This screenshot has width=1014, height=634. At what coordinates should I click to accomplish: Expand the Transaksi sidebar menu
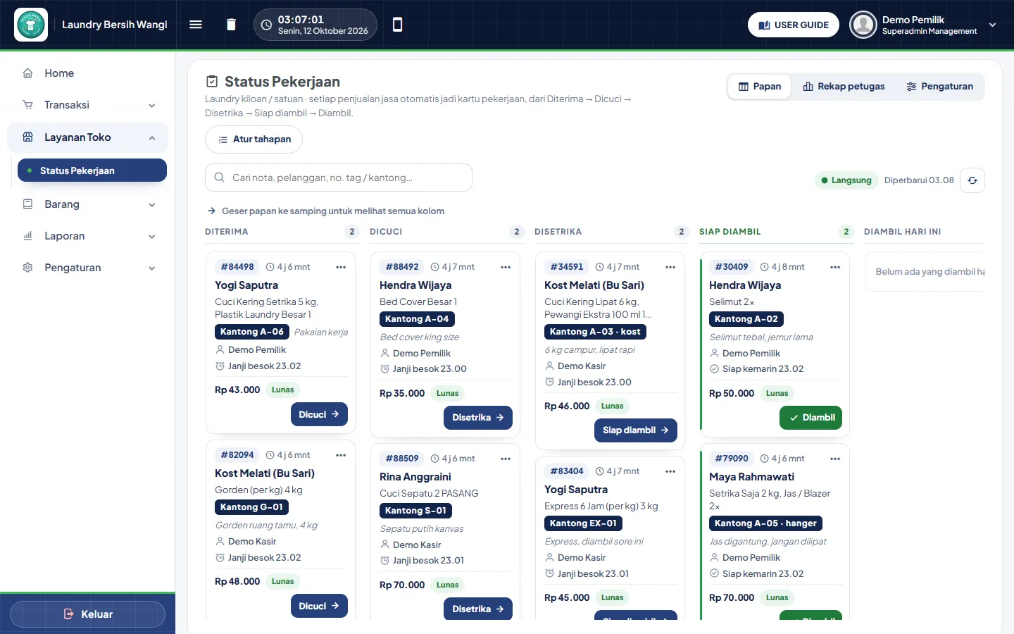(x=87, y=105)
